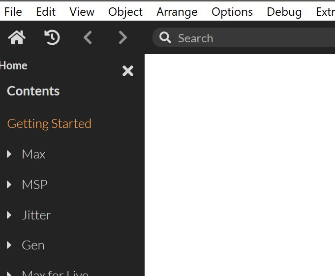Open the File menu

point(13,12)
